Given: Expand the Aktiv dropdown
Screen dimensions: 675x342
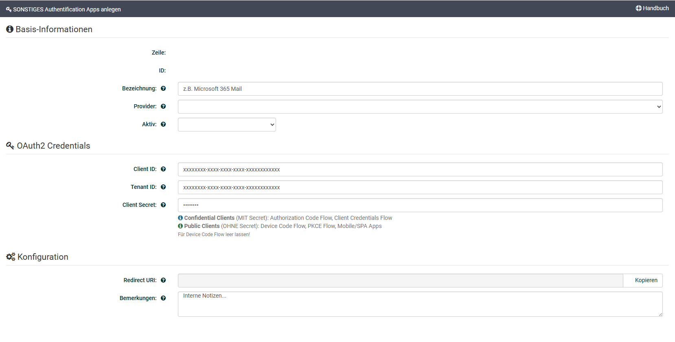Looking at the screenshot, I should pos(227,125).
